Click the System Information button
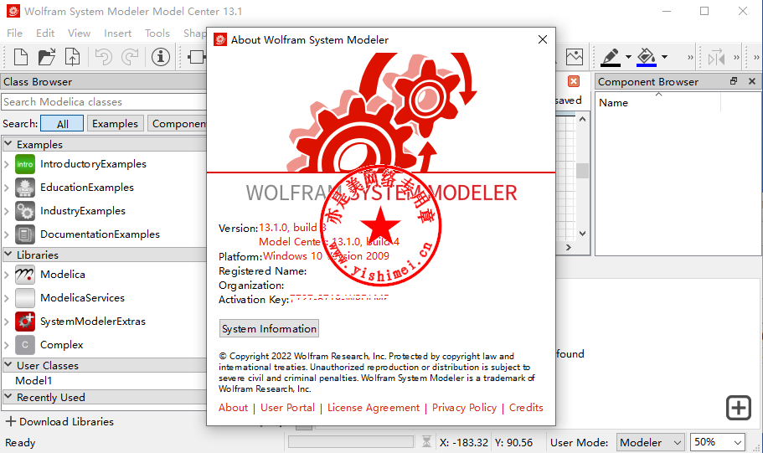Image resolution: width=763 pixels, height=453 pixels. click(x=269, y=328)
